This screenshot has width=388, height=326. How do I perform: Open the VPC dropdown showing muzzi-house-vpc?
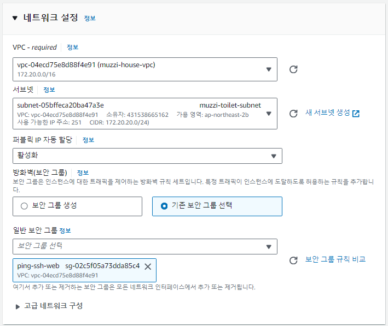pos(145,69)
